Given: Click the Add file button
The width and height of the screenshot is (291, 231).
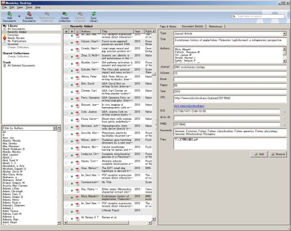Looking at the screenshot, I should click(x=259, y=154).
